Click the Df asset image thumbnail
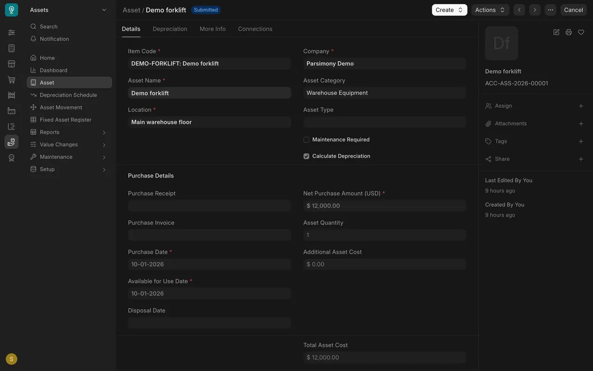593x371 pixels. 502,43
